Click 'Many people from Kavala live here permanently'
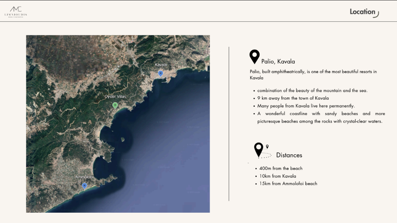Screen dimensions: 397x223 coord(306,106)
